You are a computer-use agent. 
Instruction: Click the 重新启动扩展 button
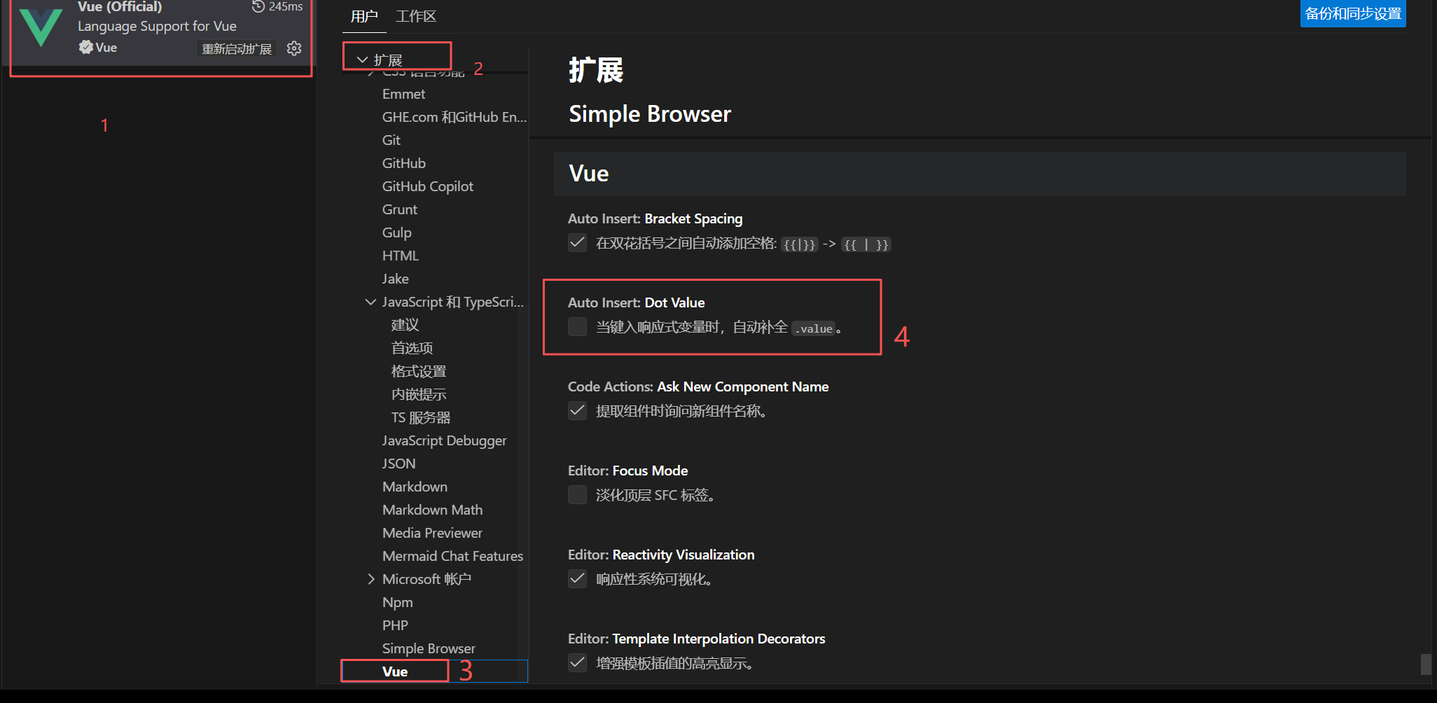(x=237, y=49)
